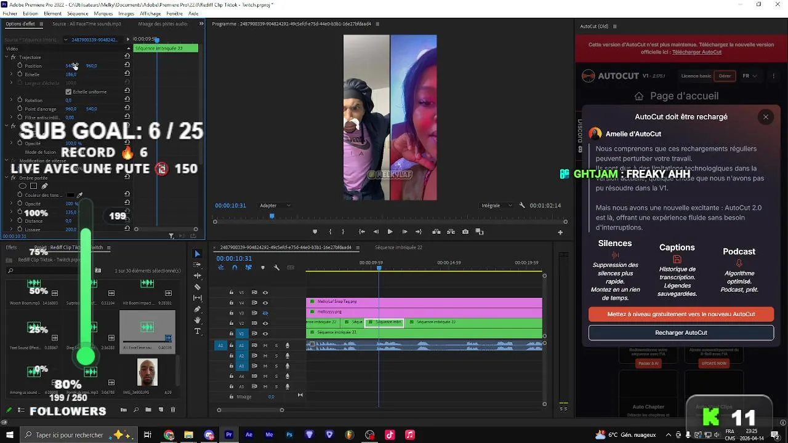
Task: Collapse the Trajectoire effect group
Action: (6, 57)
